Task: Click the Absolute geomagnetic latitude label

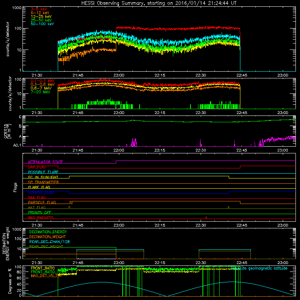Action: (259, 268)
